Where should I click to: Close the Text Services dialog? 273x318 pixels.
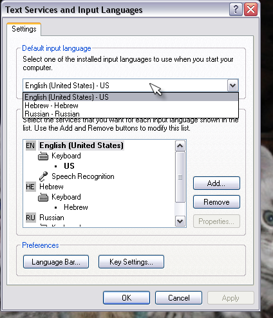[x=250, y=10]
